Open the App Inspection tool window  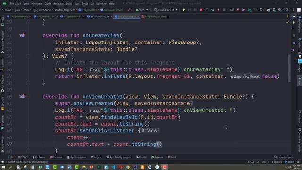click(76, 157)
